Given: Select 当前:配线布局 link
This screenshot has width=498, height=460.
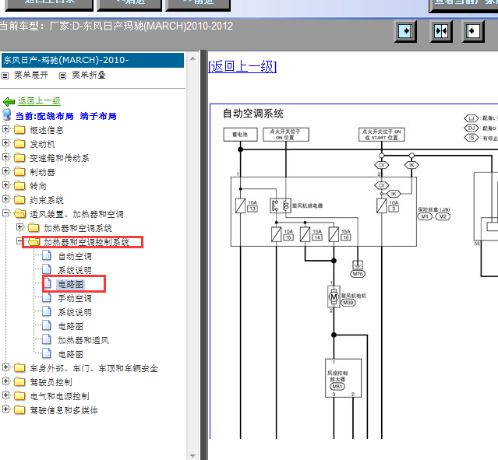Looking at the screenshot, I should 44,116.
